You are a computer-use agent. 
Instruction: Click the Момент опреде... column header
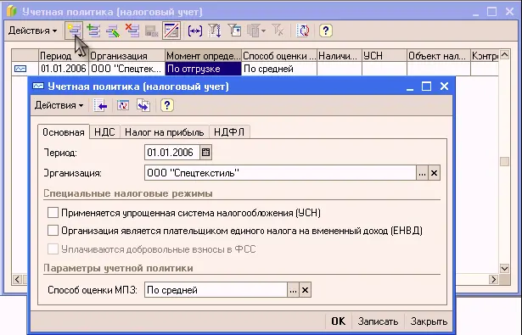[203, 56]
